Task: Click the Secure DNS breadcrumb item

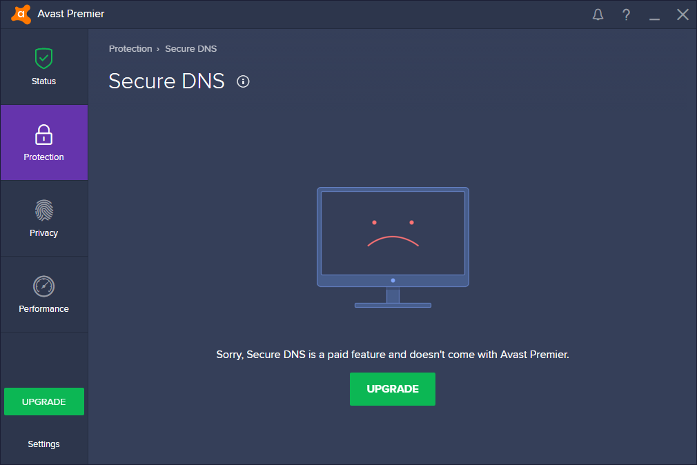Action: (190, 49)
